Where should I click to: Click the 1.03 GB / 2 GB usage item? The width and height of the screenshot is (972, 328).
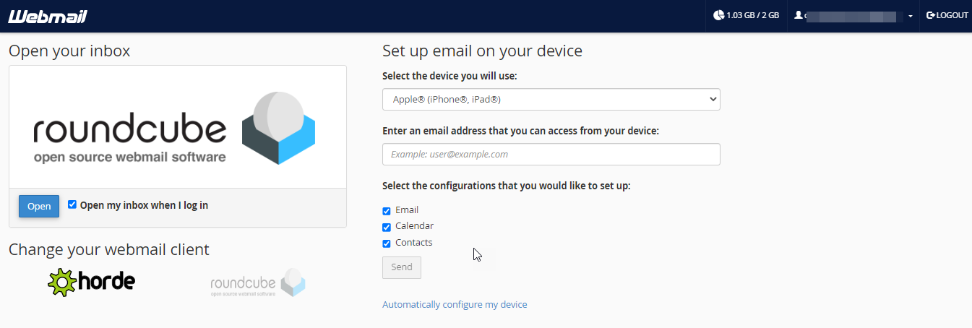click(x=746, y=15)
